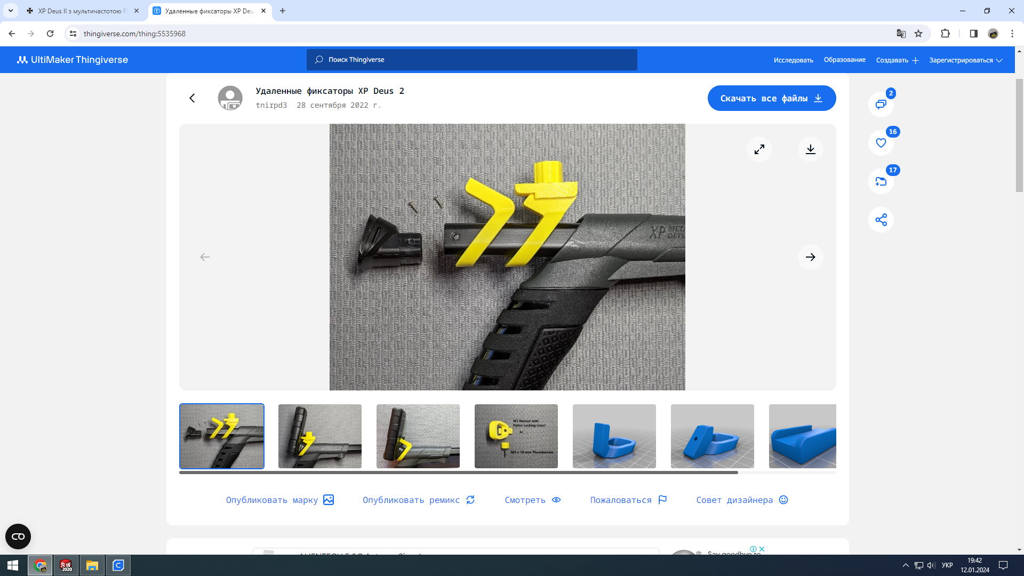This screenshot has width=1024, height=576.
Task: Click Опубликовать марку link
Action: [x=280, y=500]
